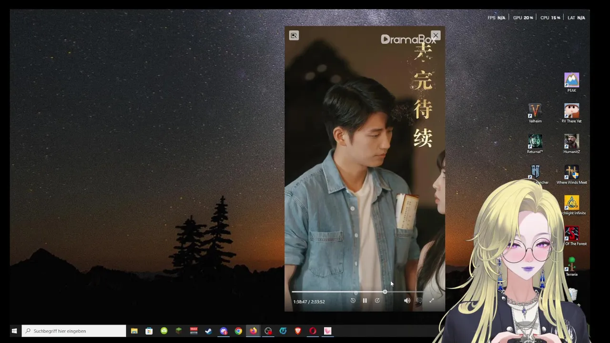Open Brave browser from the taskbar

click(298, 331)
